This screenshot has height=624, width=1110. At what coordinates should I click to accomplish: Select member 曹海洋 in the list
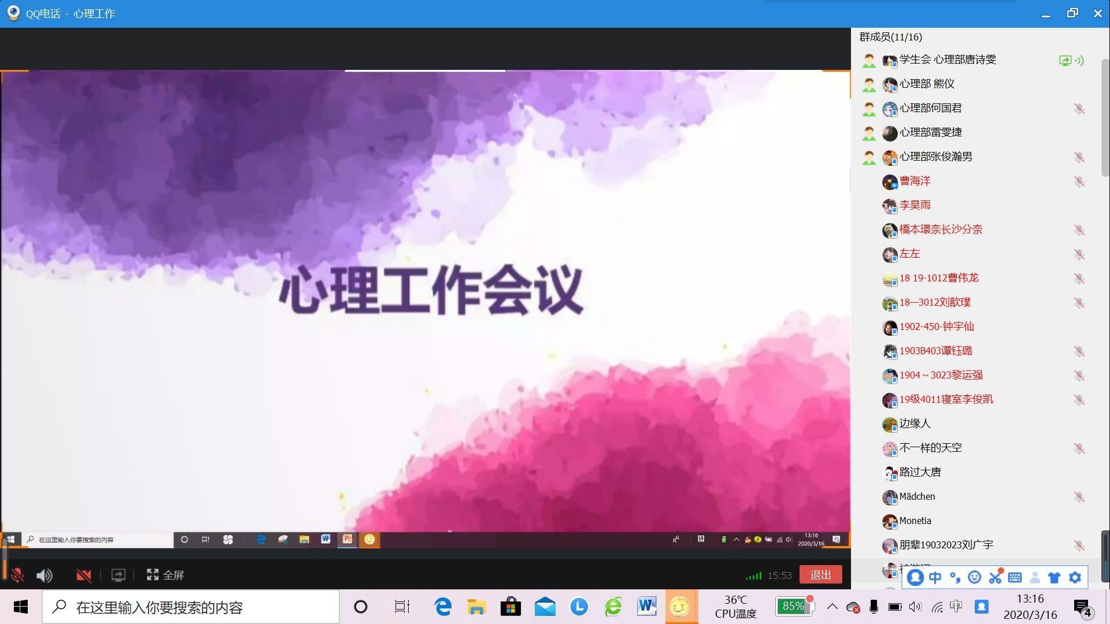(x=915, y=181)
